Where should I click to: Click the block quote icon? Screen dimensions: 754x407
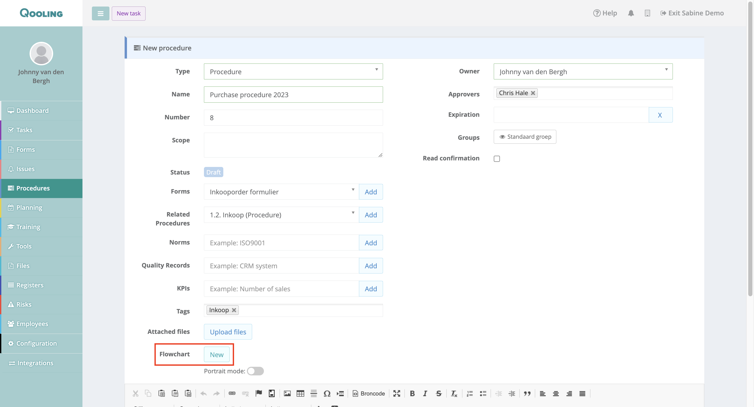(527, 394)
